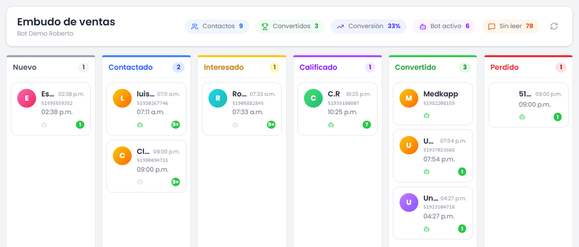Screen dimensions: 579x247
Task: Click bot icon on 51930267746 card
Action: [x=140, y=125]
